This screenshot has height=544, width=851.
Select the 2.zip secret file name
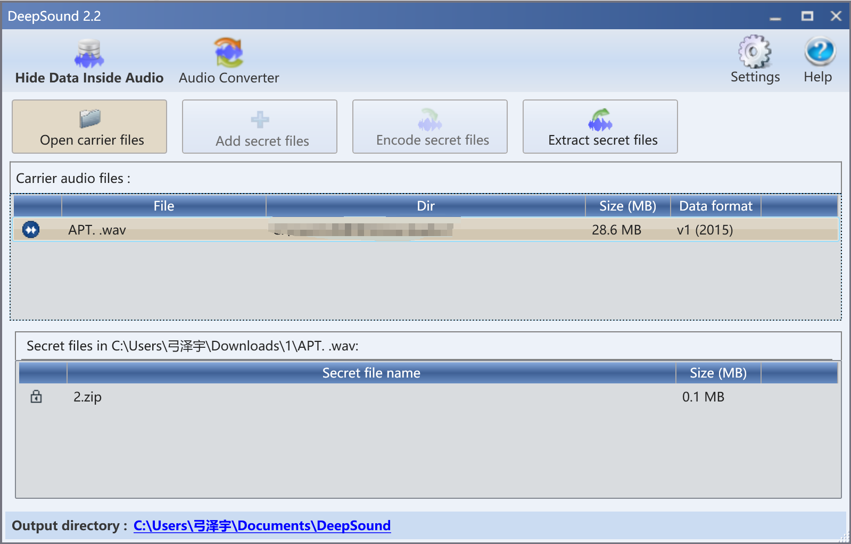click(x=87, y=397)
